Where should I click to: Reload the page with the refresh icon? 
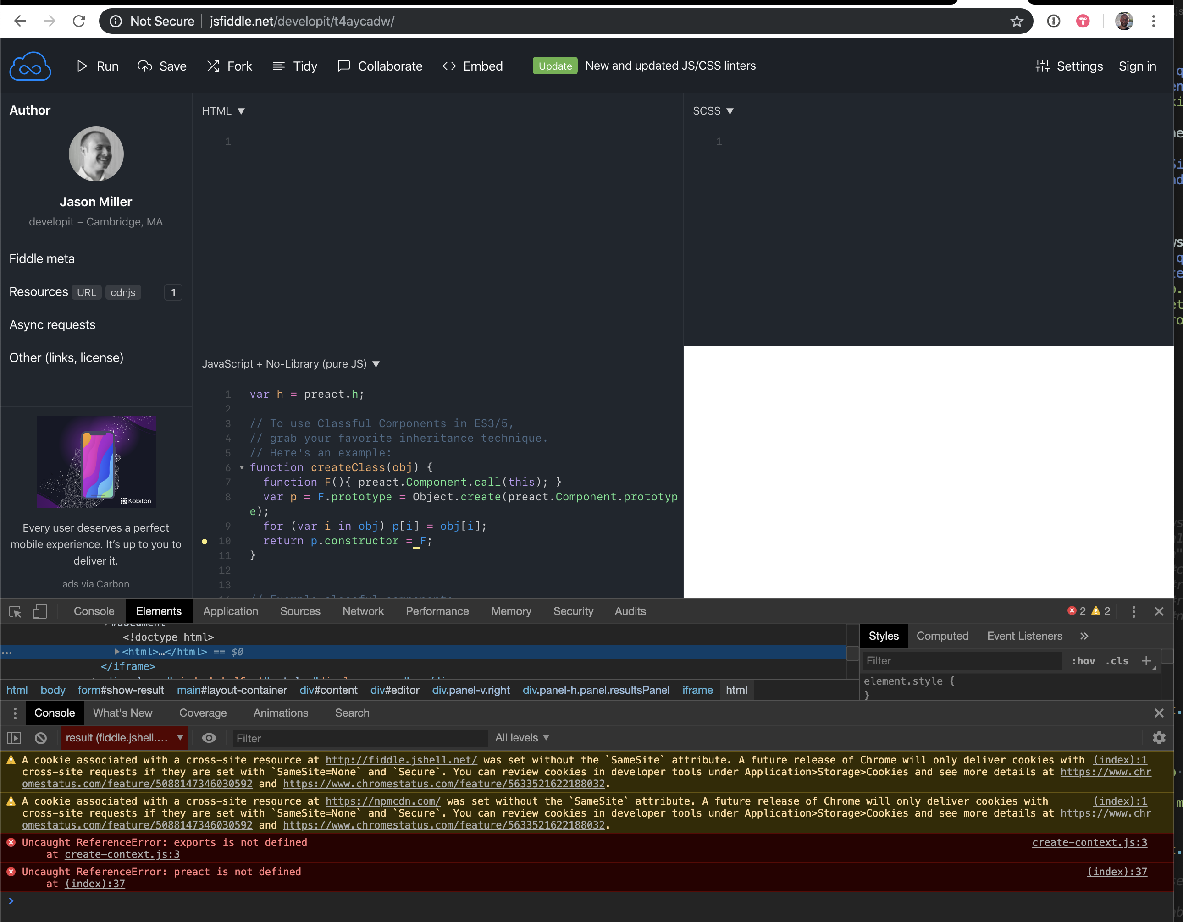[x=79, y=22]
